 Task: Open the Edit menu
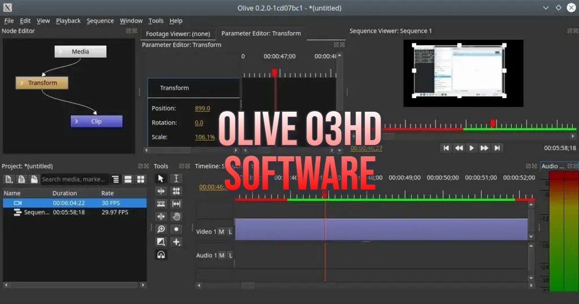click(25, 21)
